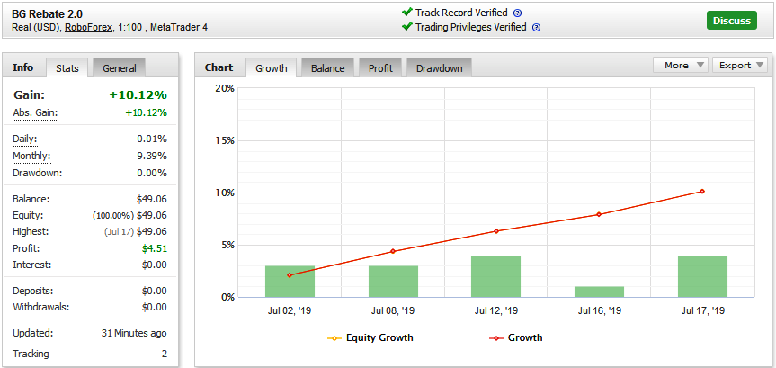The width and height of the screenshot is (776, 368).
Task: Click the Drawdown 0.00% value
Action: pyautogui.click(x=152, y=174)
